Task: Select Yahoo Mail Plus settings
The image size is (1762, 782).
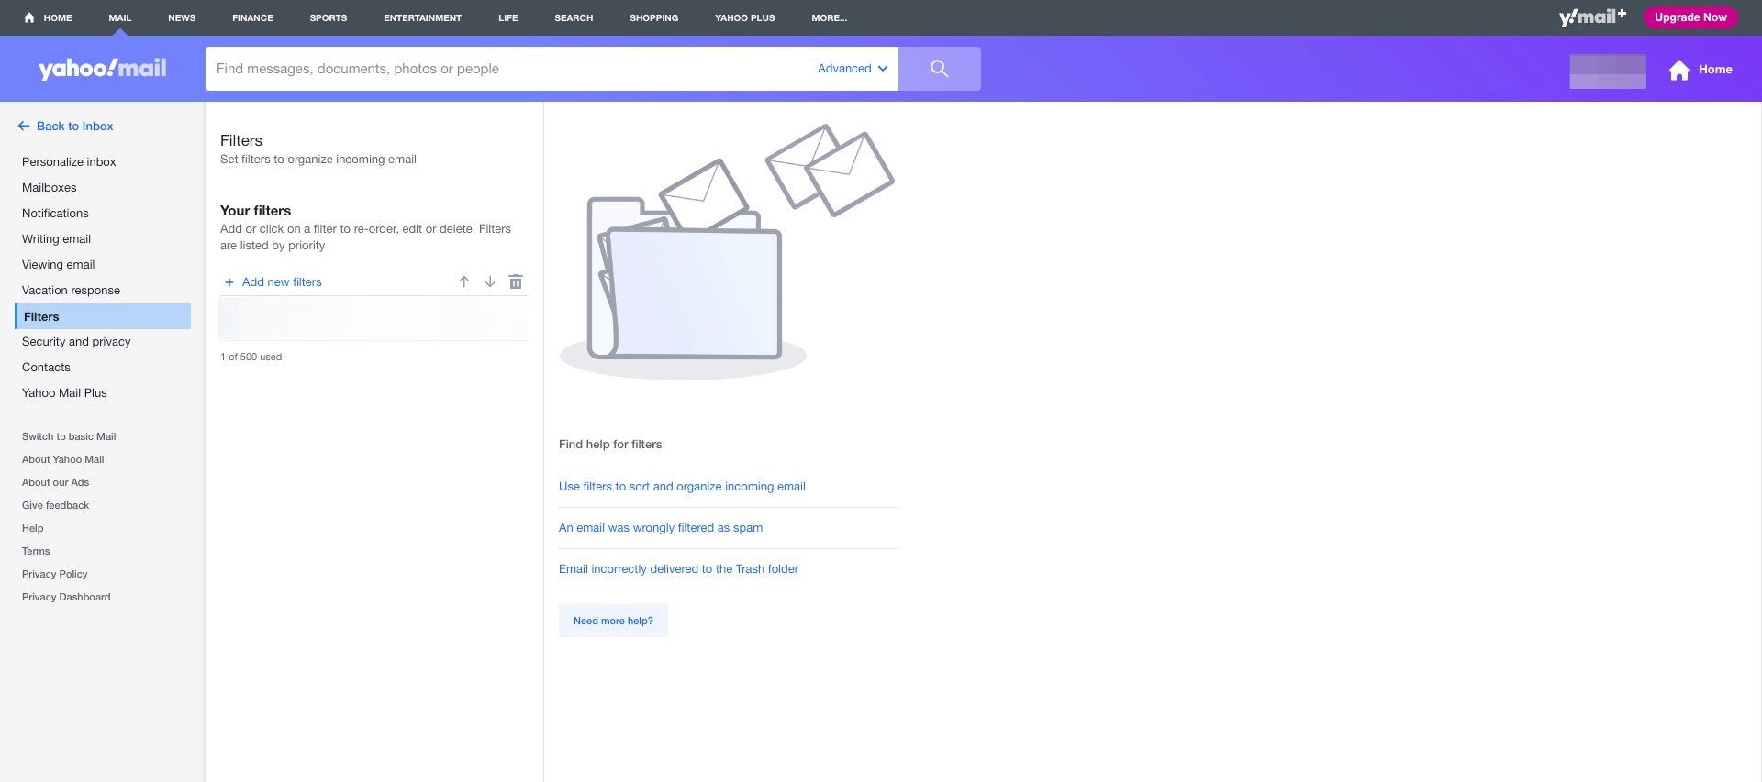Action: [64, 393]
